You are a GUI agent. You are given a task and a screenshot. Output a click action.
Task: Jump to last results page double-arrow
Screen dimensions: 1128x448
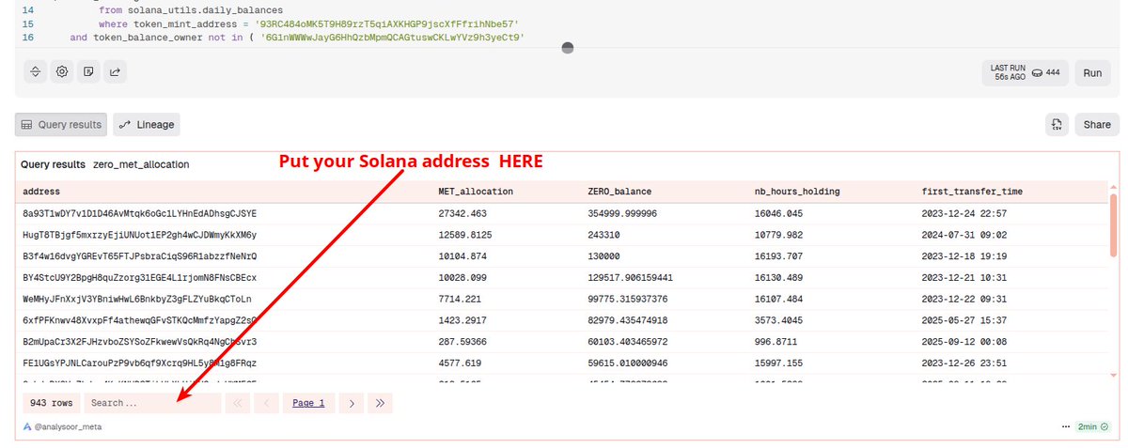pos(380,403)
